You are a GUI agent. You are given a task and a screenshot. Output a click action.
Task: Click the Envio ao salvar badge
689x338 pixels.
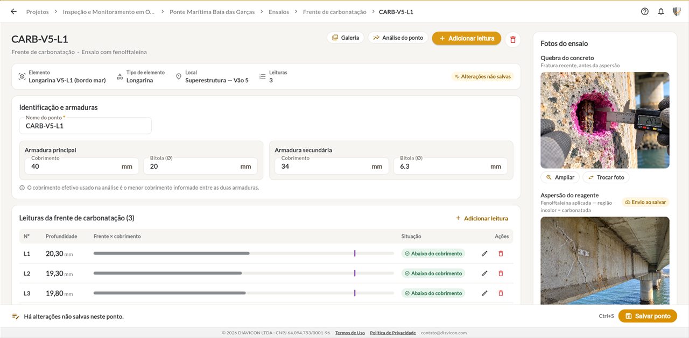point(646,202)
